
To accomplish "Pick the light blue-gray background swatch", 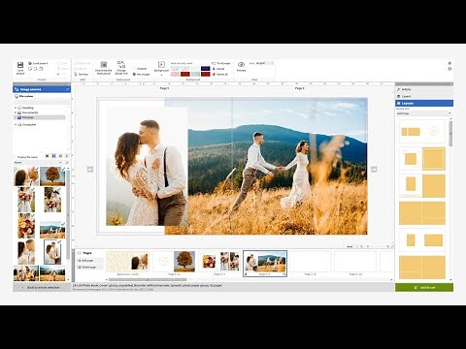I will pyautogui.click(x=195, y=74).
